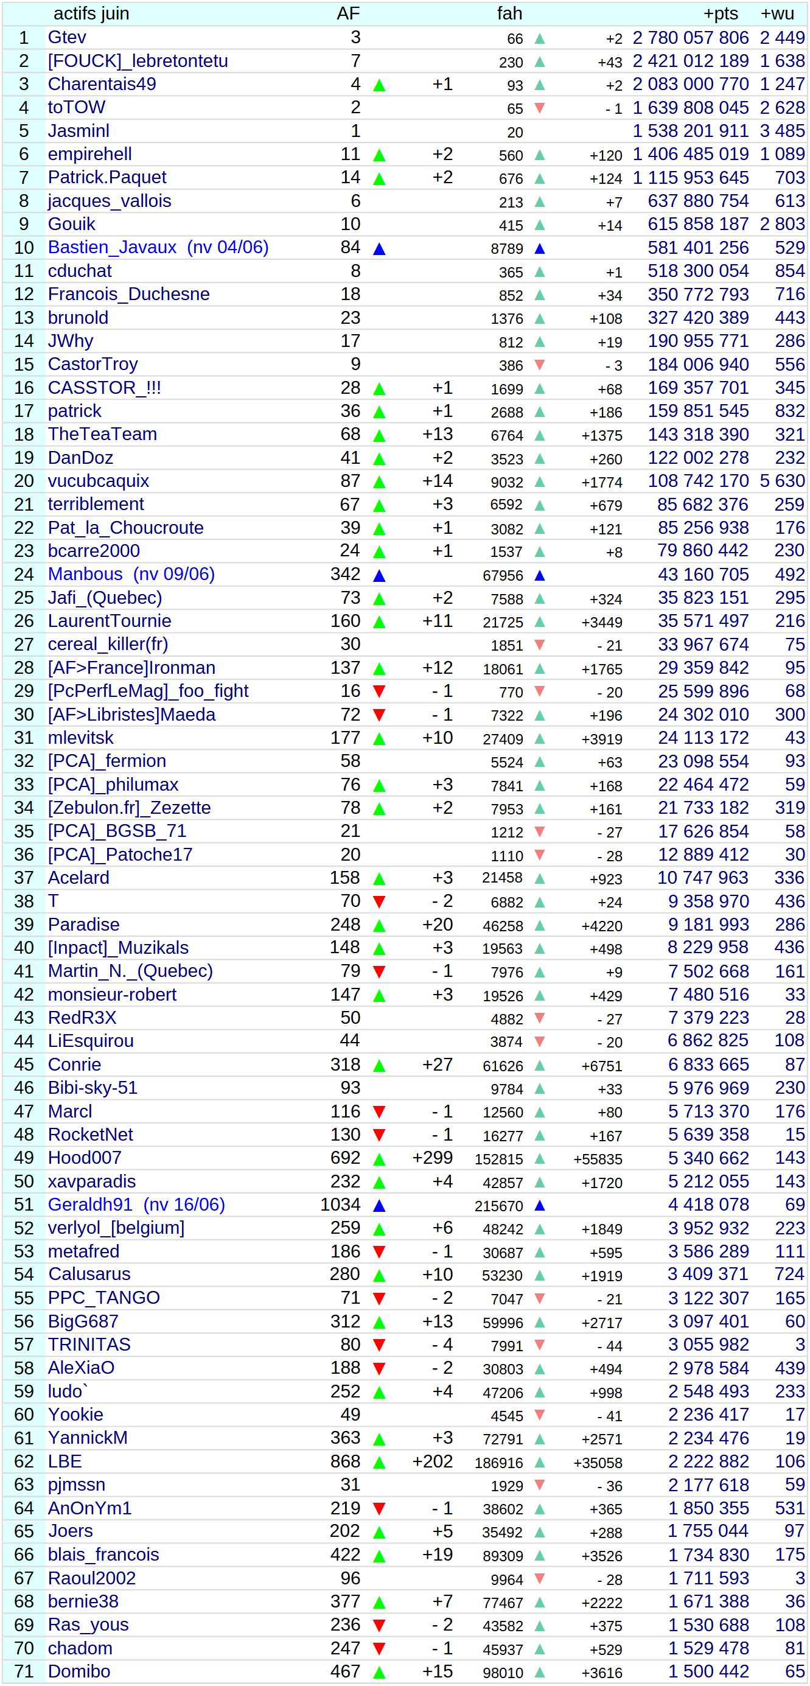Click red fah down arrow in Yookie row
Screen dimensions: 810x1686
point(539,1415)
